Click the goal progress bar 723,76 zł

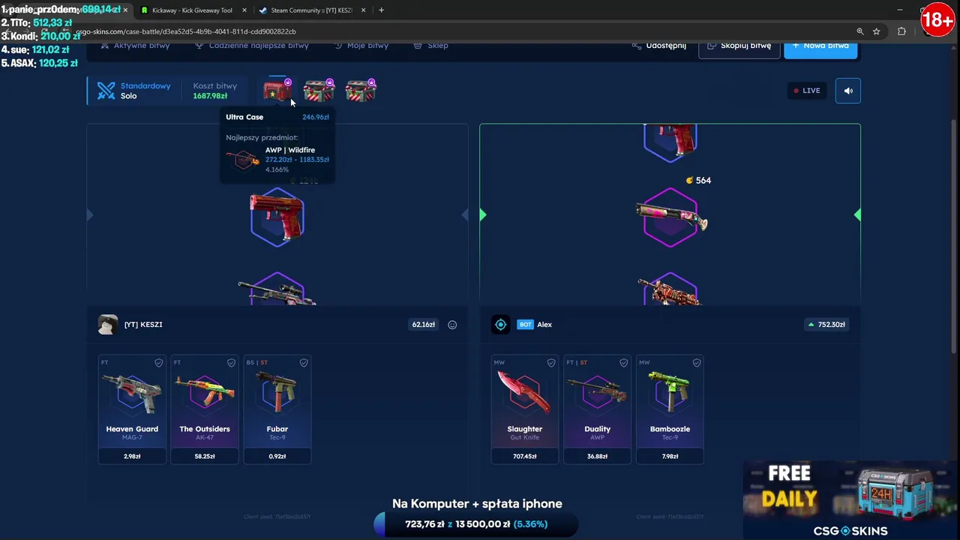[475, 524]
